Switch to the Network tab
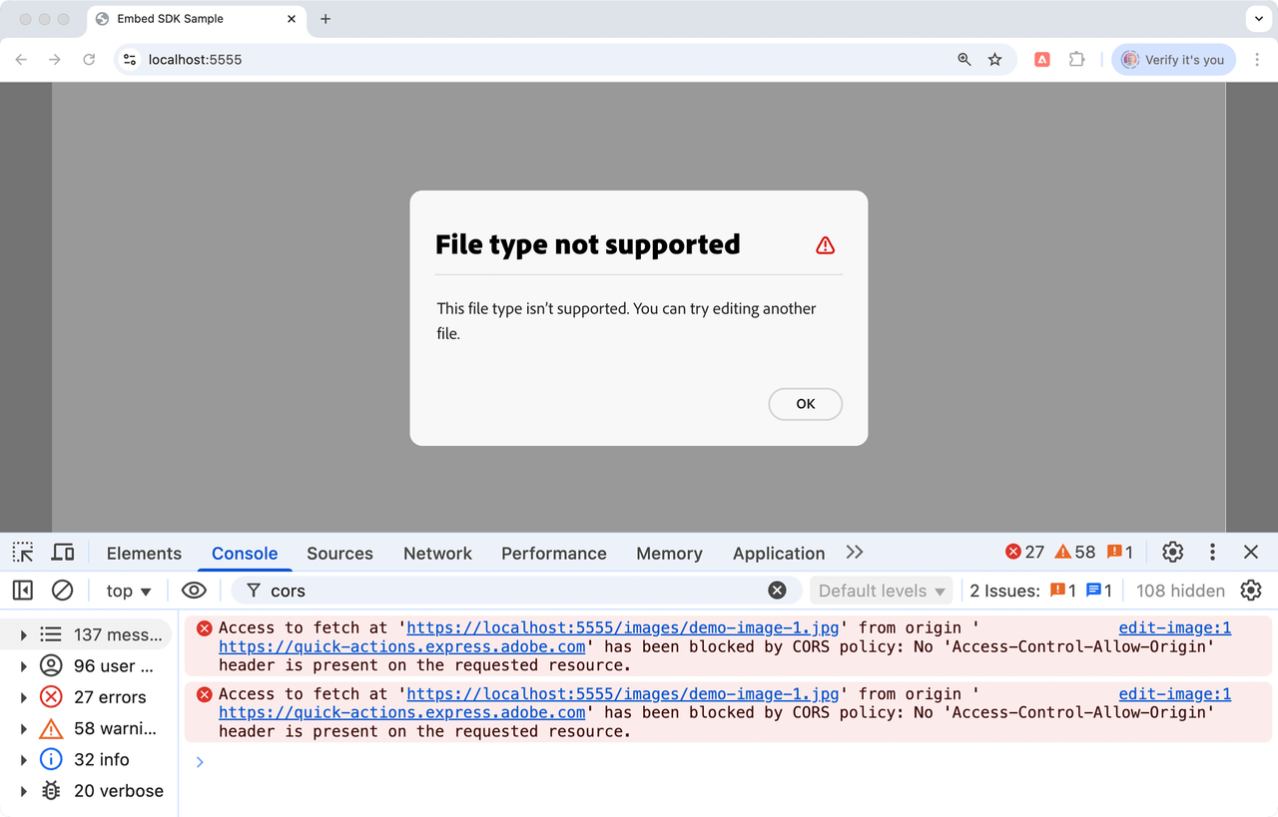This screenshot has height=817, width=1278. coord(437,554)
